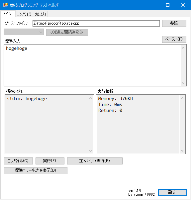Click 標準エラー出力を表示(D) button
Image resolution: width=191 pixels, height=200 pixels.
tap(36, 170)
